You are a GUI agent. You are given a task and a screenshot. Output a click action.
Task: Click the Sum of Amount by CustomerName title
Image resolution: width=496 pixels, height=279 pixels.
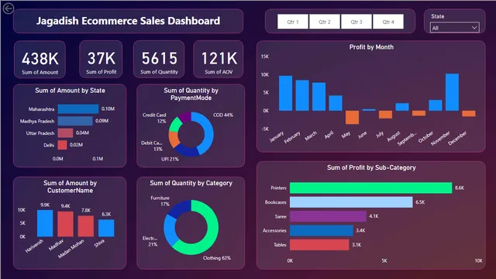(70, 187)
